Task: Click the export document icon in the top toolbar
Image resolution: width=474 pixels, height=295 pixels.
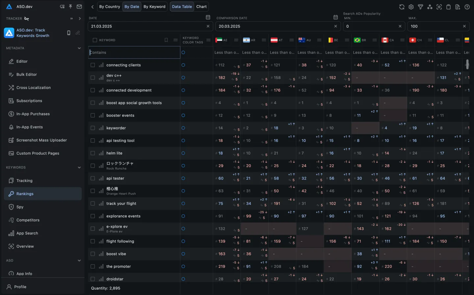Action: coord(458,7)
